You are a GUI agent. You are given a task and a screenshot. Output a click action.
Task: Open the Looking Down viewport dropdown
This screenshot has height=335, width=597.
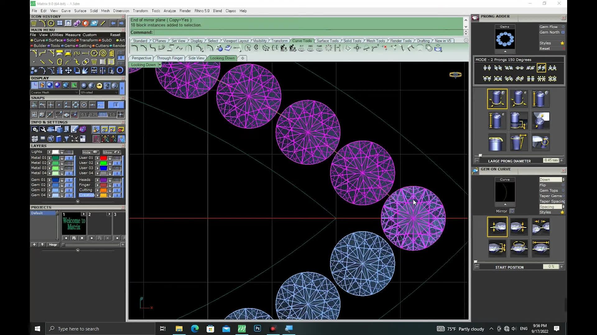(160, 65)
